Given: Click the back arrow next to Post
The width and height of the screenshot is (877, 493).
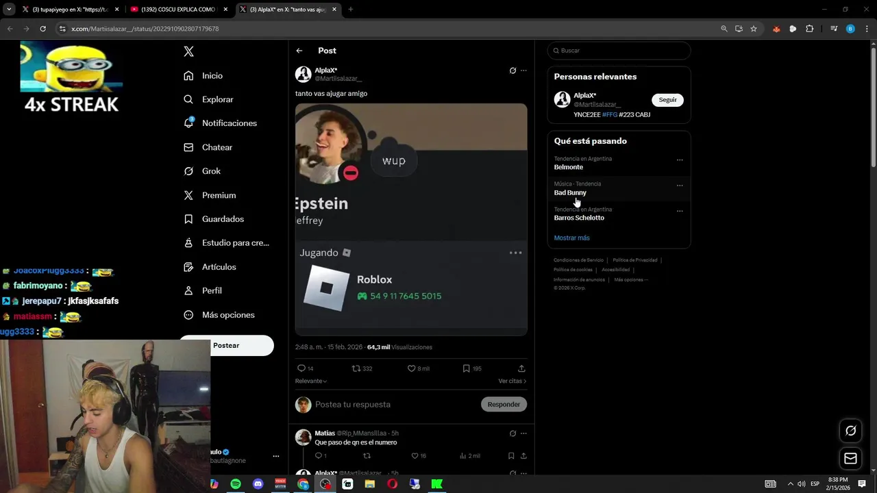Looking at the screenshot, I should click(x=299, y=51).
